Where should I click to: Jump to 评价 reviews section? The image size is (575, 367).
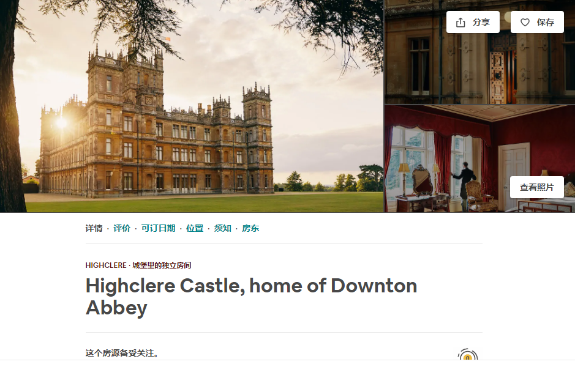coord(122,228)
